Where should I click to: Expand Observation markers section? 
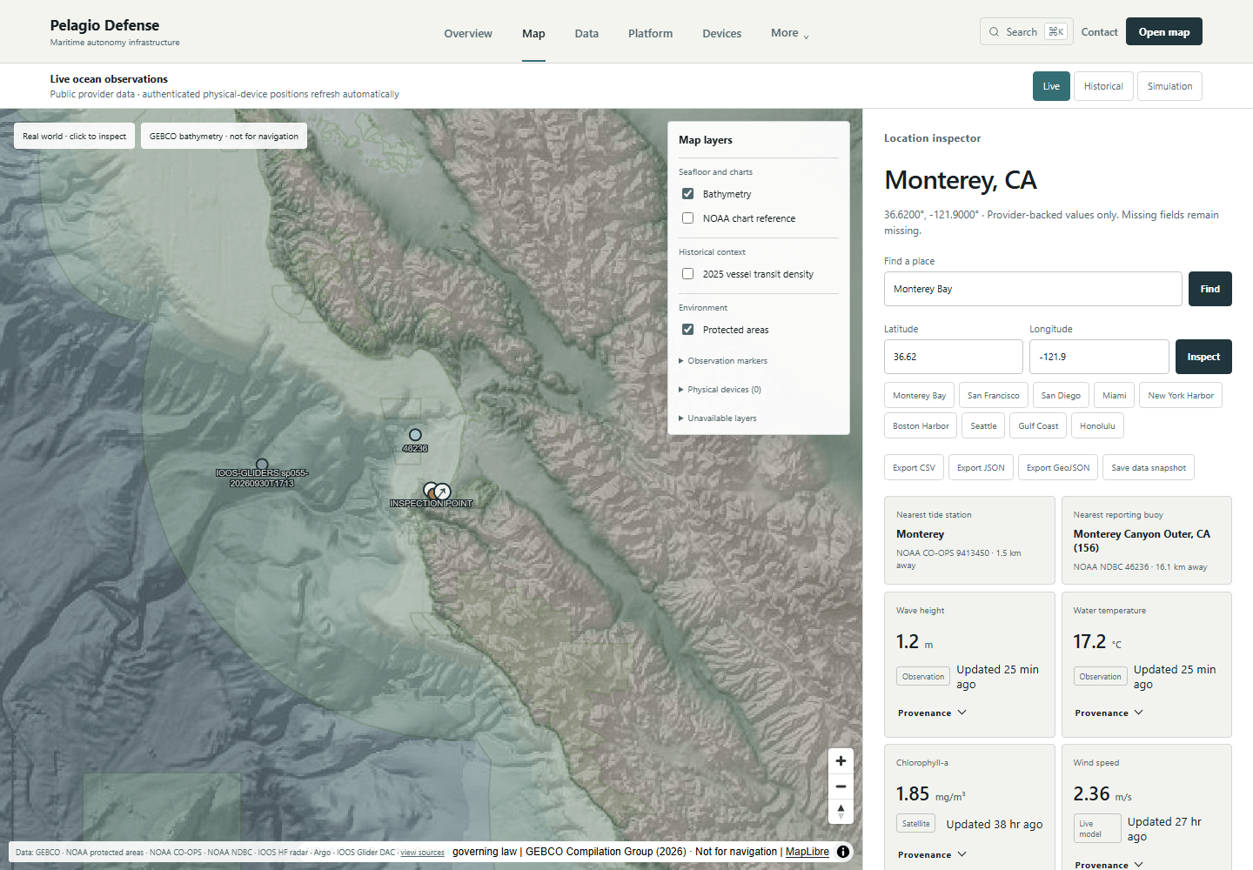coord(723,361)
